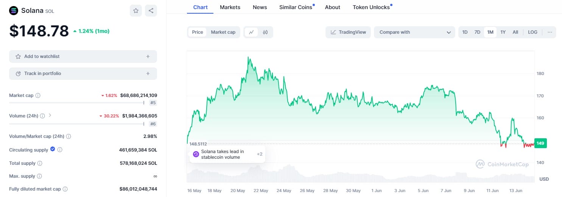562x197 pixels.
Task: Open the Token Unlocks tab
Action: 371,7
